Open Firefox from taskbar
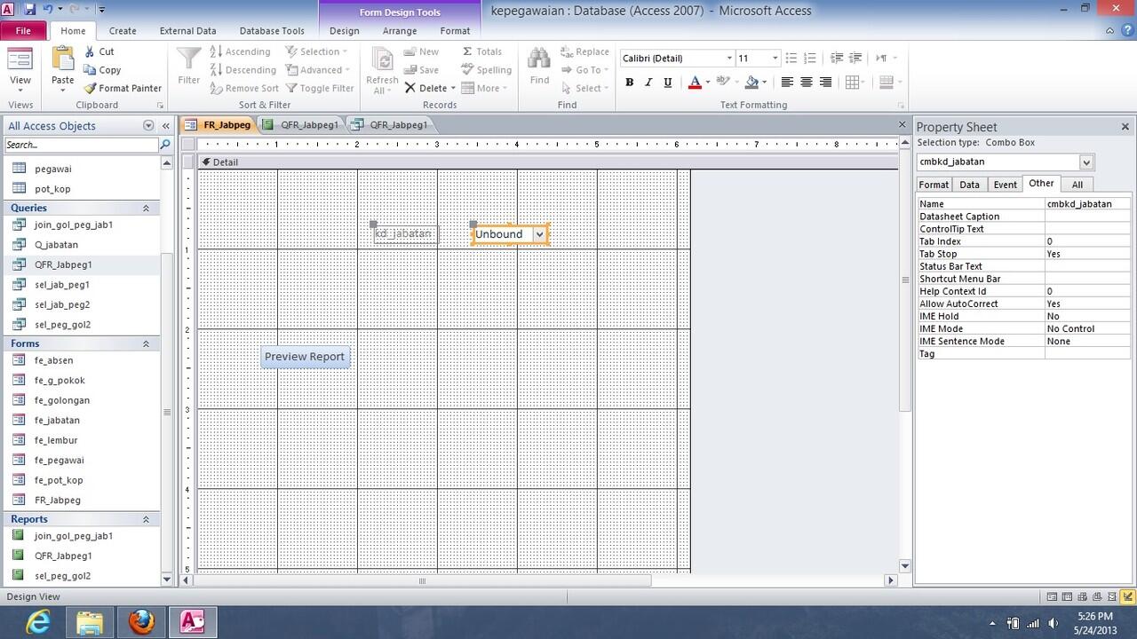The height and width of the screenshot is (639, 1137). point(141,622)
